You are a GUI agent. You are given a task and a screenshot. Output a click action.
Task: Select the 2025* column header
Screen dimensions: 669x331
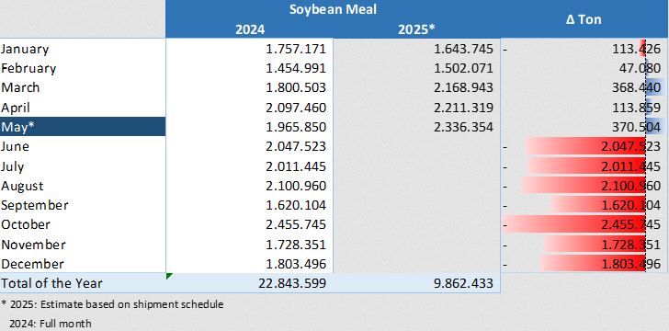pyautogui.click(x=416, y=29)
